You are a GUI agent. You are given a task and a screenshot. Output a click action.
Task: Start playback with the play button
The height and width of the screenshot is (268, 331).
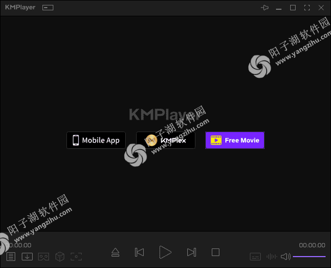165,252
